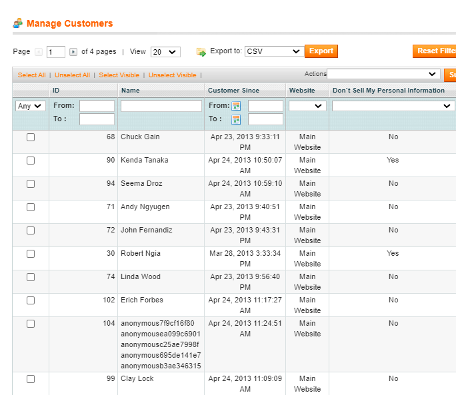Select Kenda Tanaka's row checkbox
This screenshot has height=395, width=456.
31,161
